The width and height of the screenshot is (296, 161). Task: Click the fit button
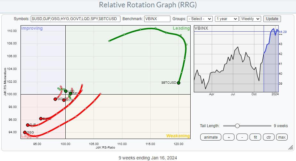coord(255,137)
